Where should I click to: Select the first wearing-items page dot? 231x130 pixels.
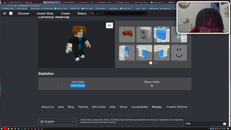click(x=151, y=63)
